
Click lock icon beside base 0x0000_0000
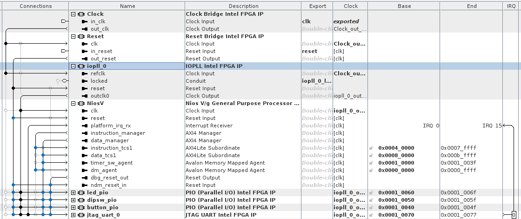coord(371,170)
